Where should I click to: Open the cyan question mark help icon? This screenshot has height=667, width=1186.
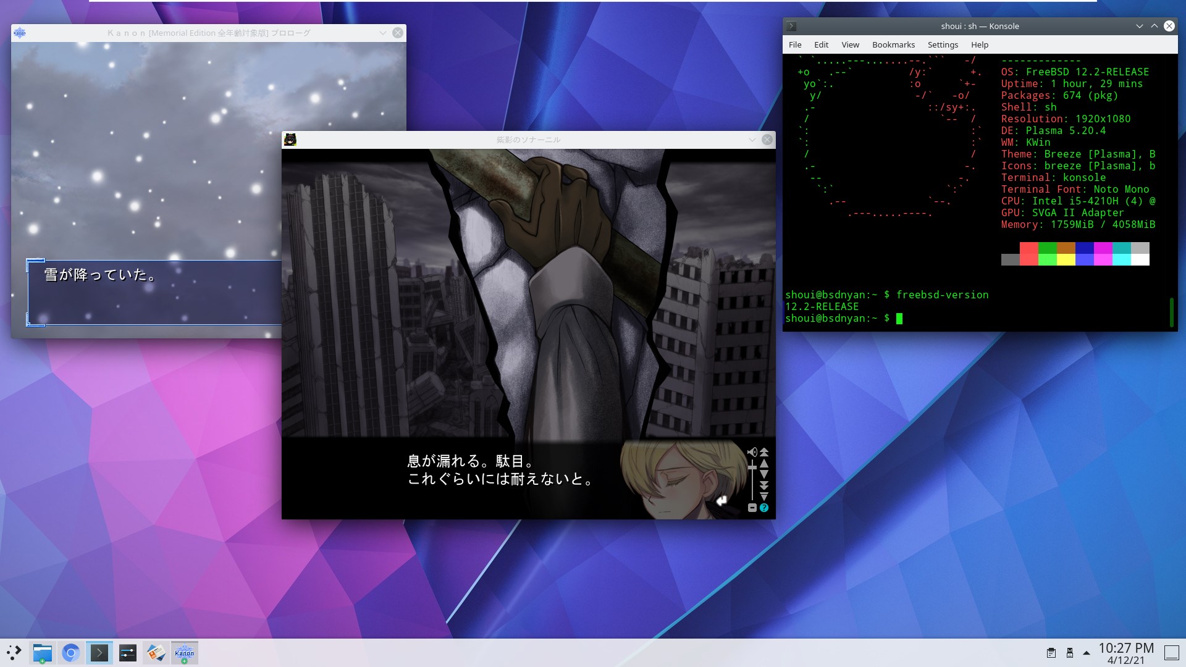(x=764, y=508)
